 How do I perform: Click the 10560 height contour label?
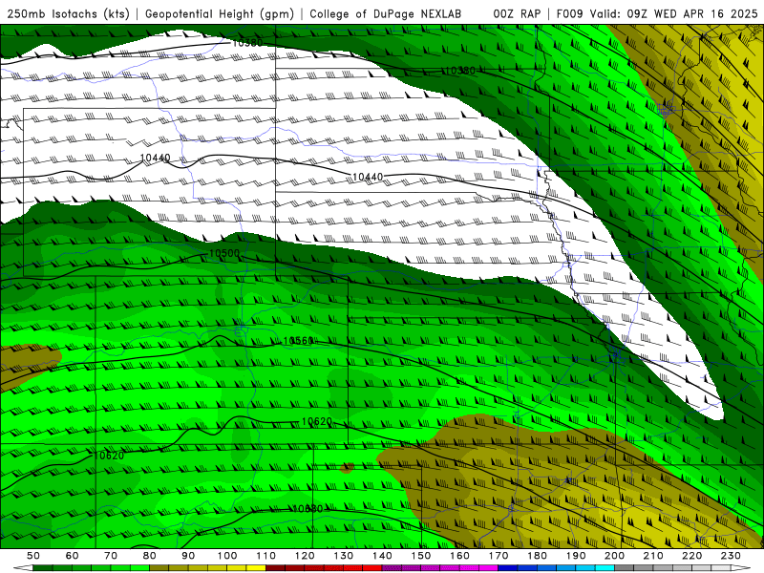click(298, 341)
